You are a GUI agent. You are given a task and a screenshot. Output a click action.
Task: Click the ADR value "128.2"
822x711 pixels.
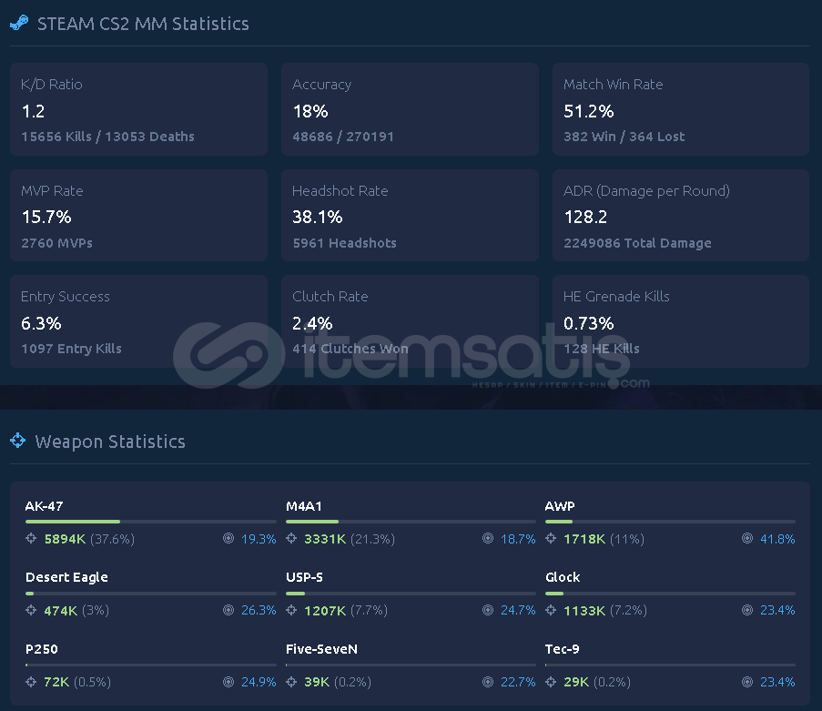click(585, 217)
